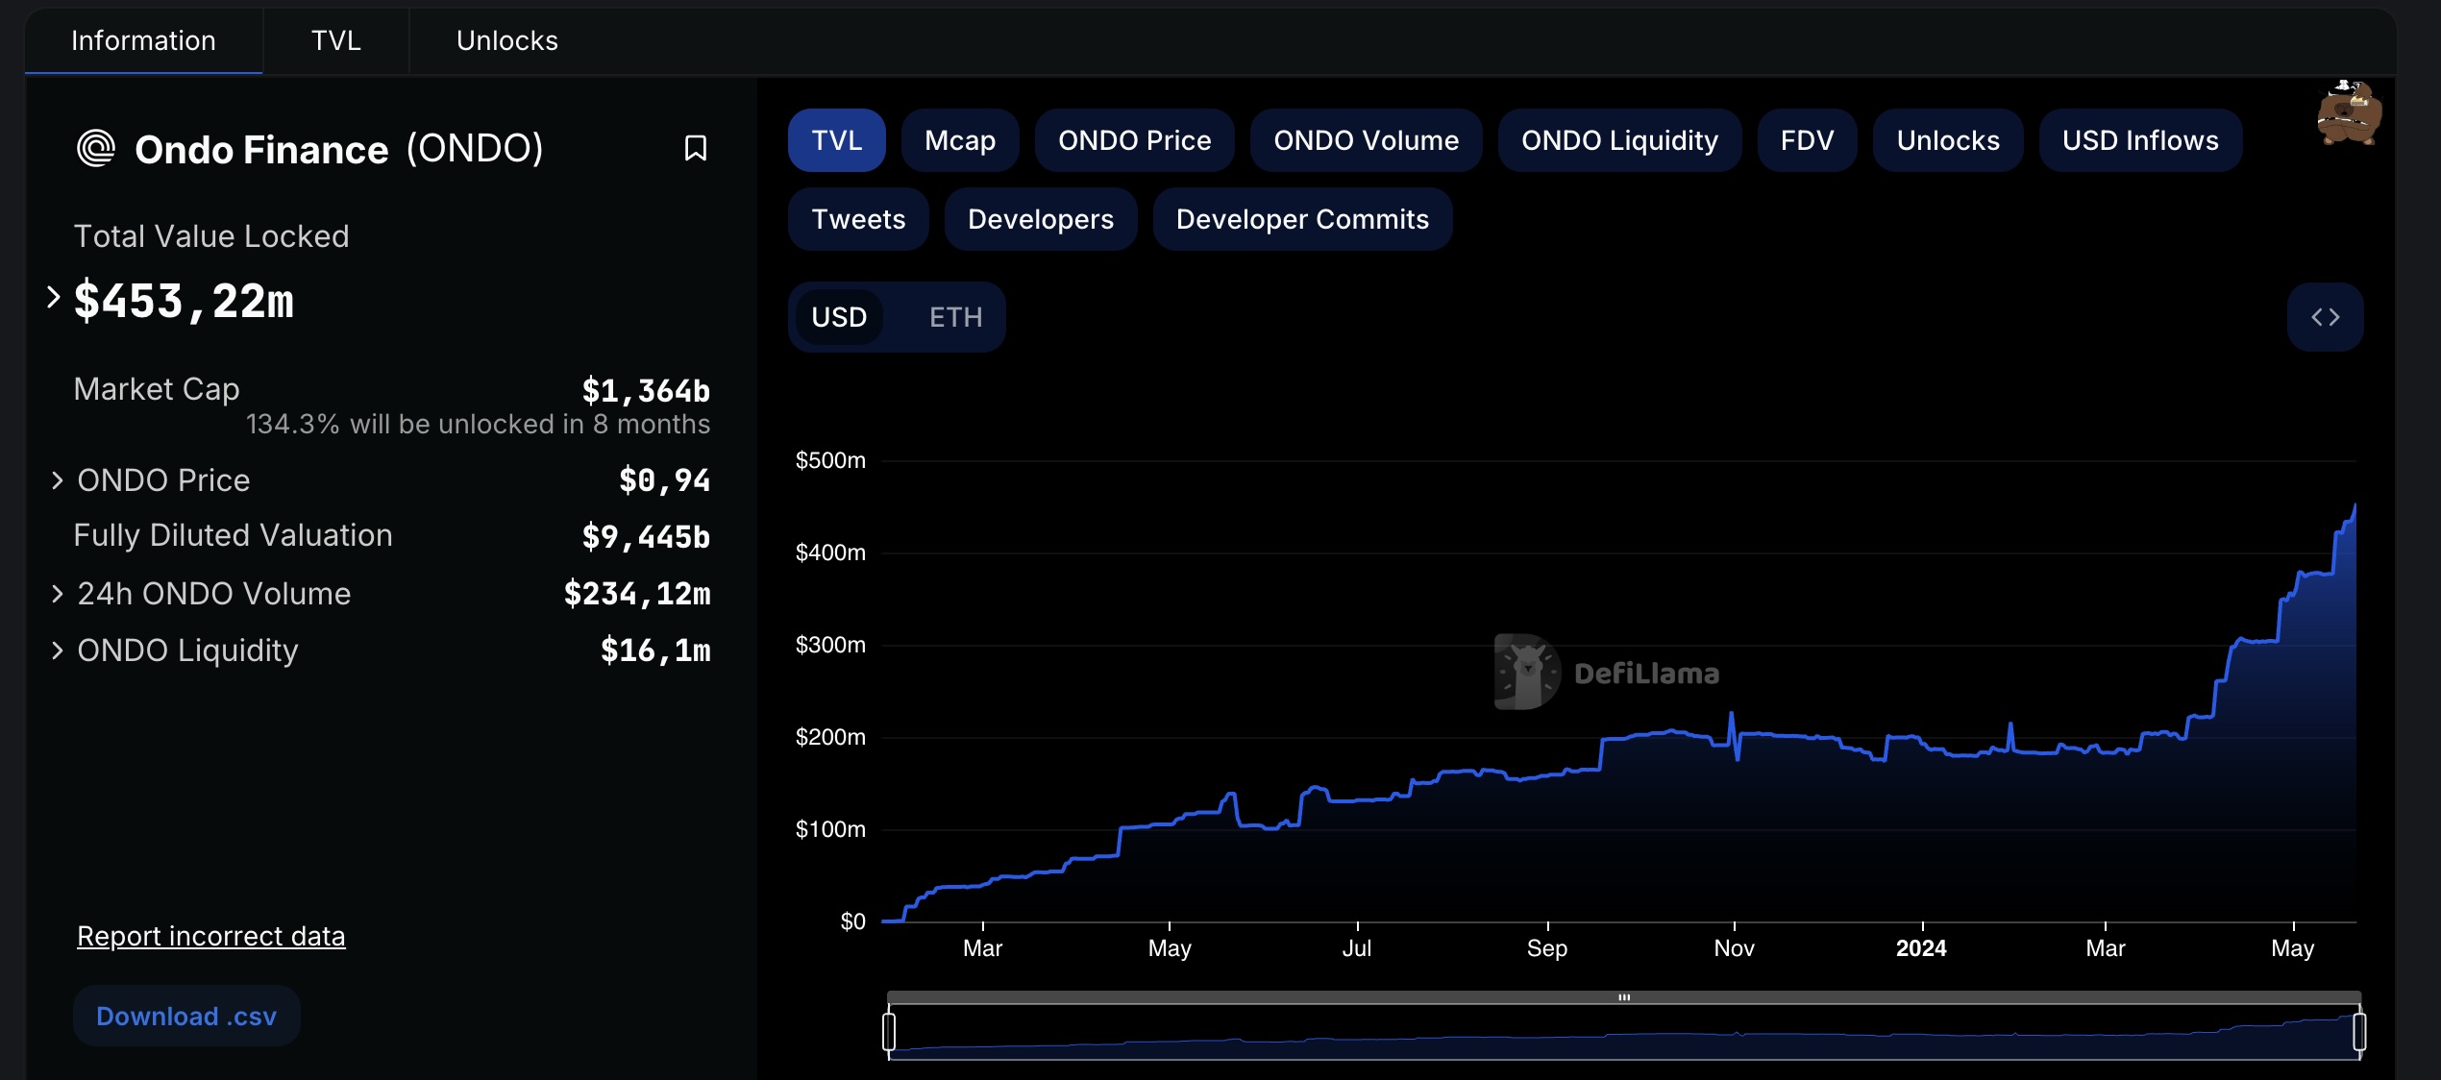Viewport: 2441px width, 1080px height.
Task: Switch to the Unlocks tab
Action: click(x=506, y=40)
